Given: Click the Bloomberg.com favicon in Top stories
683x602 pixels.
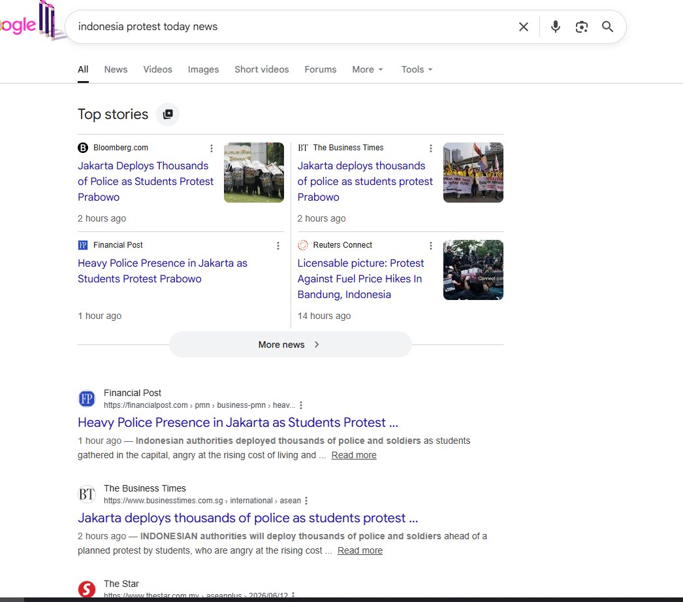Looking at the screenshot, I should click(83, 148).
